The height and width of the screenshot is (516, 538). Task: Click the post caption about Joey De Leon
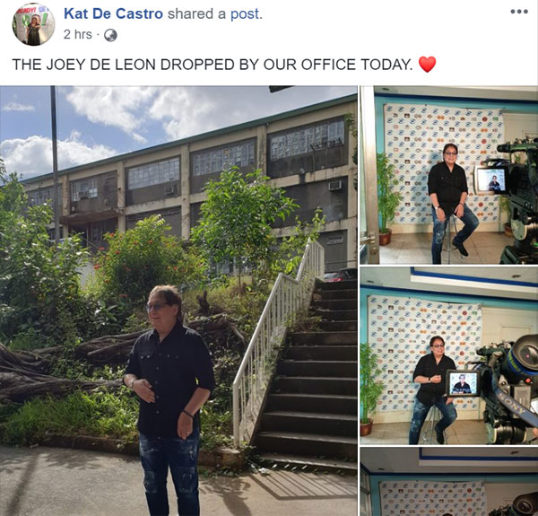[x=213, y=65]
